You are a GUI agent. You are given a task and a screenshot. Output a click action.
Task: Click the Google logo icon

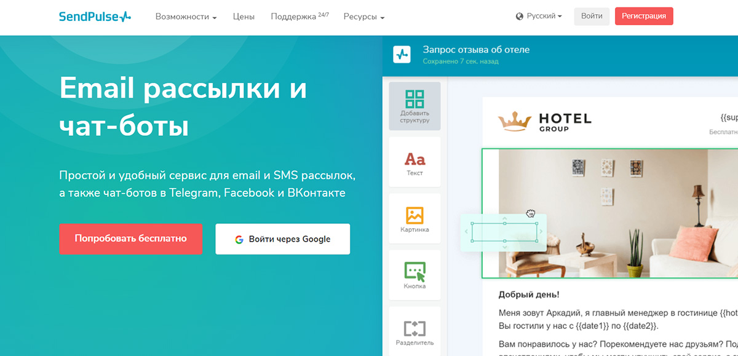click(239, 239)
